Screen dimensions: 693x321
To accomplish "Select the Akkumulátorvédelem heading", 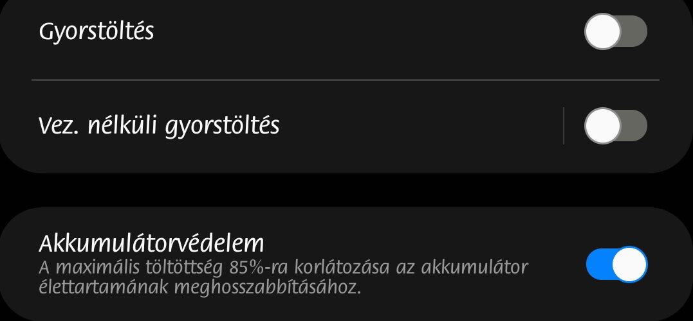I will point(152,243).
